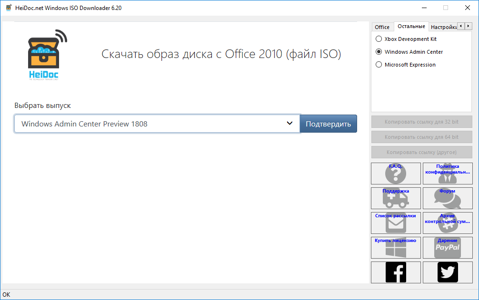Switch to the Настройки tab
Screen dimensions: 479x300
(x=443, y=27)
